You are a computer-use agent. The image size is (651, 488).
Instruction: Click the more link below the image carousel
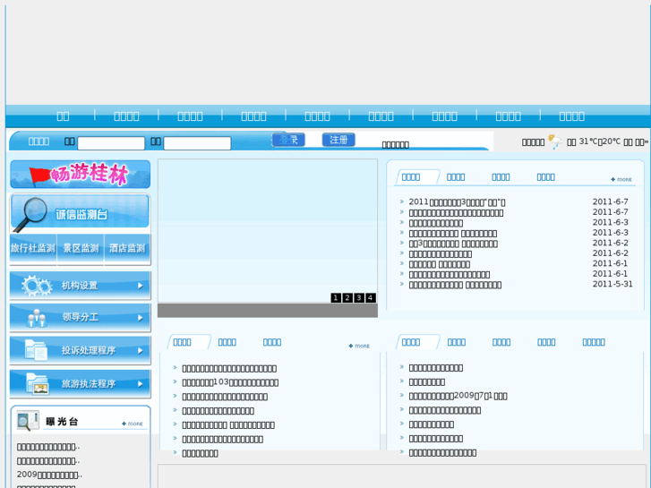tap(359, 346)
